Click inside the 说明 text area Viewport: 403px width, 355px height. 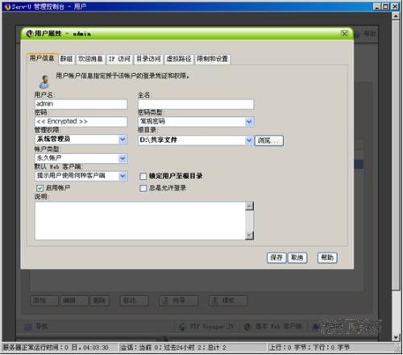click(x=140, y=220)
